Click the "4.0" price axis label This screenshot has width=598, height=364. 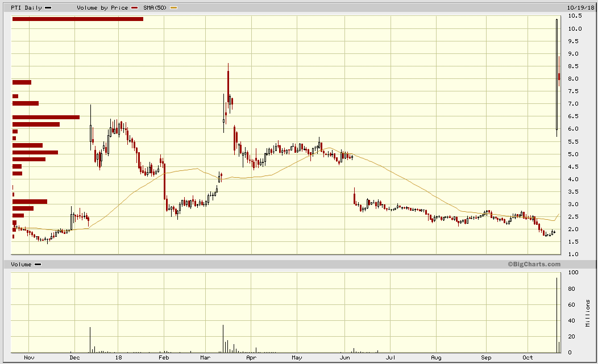pos(573,179)
